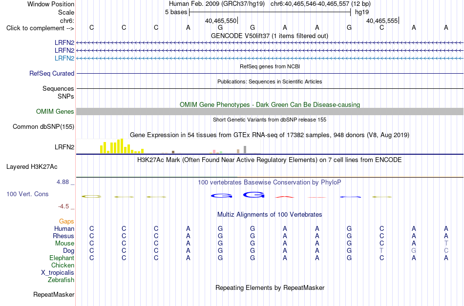The width and height of the screenshot is (464, 306).
Task: Select the 'Human' alignment row label
Action: [64, 228]
